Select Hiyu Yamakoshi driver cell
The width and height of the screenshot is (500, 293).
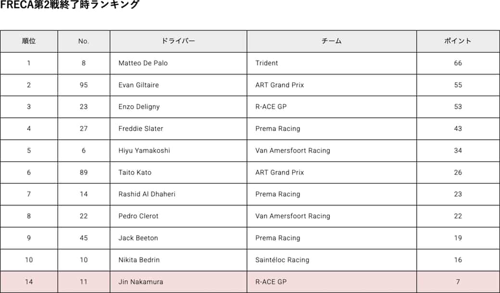click(x=178, y=151)
